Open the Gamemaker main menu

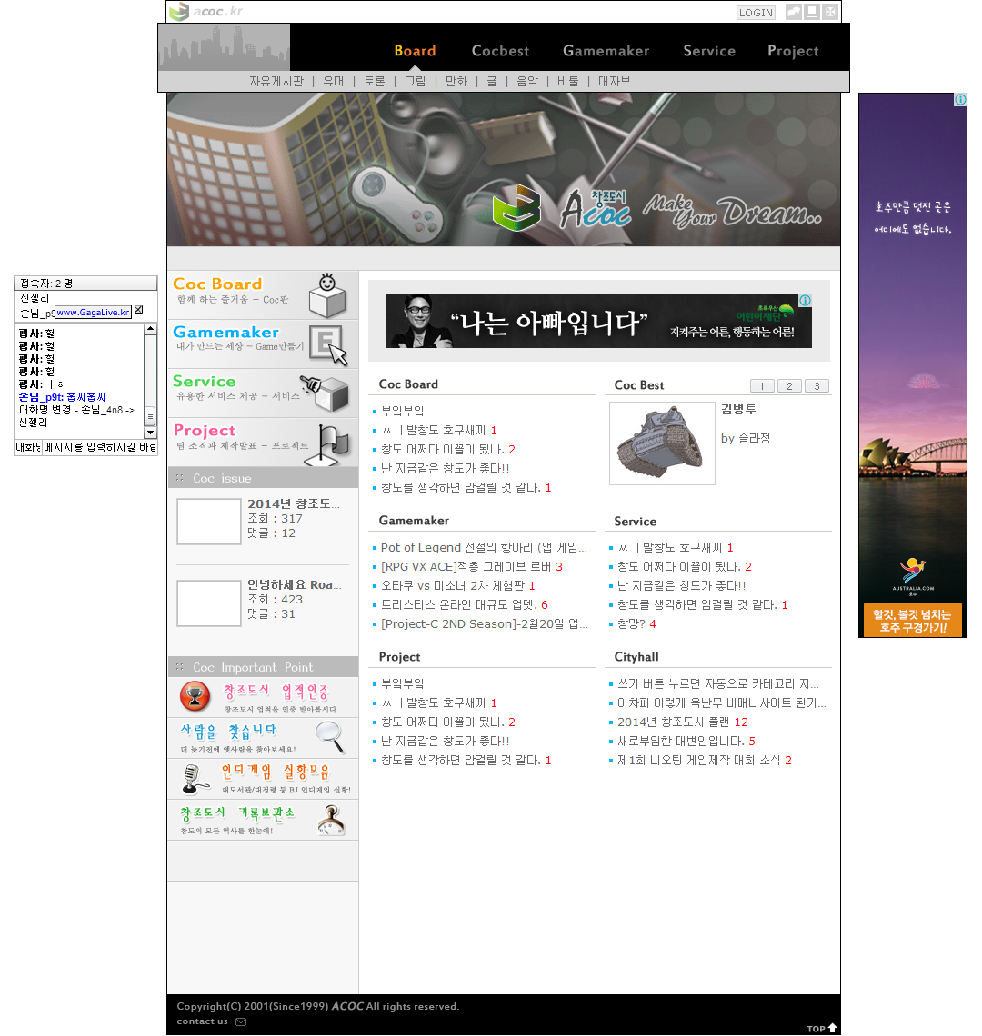click(606, 51)
